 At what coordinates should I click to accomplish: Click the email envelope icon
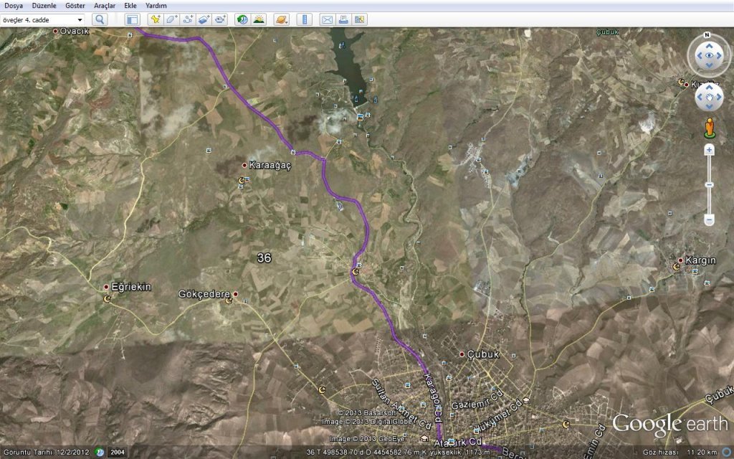click(326, 19)
